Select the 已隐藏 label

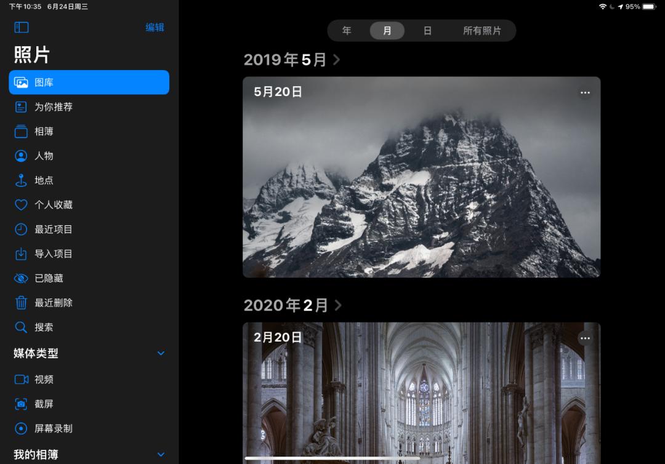click(x=49, y=278)
